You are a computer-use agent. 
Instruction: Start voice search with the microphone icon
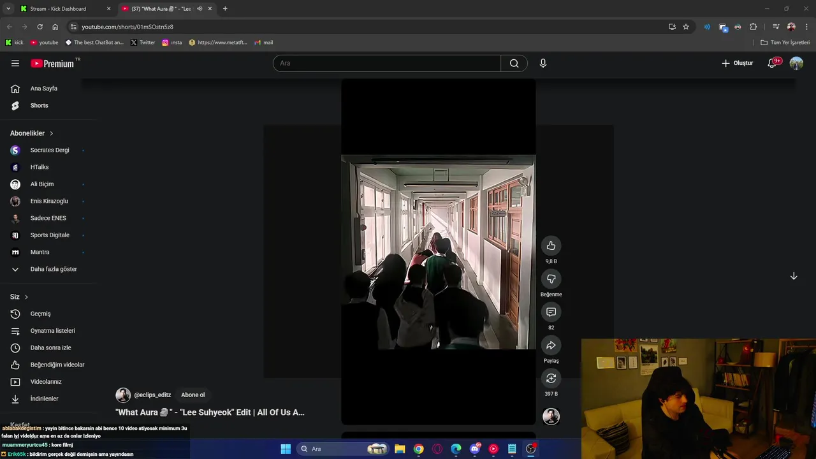543,63
